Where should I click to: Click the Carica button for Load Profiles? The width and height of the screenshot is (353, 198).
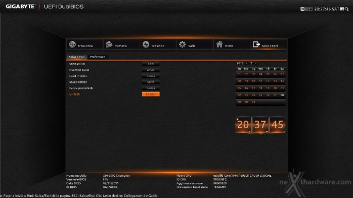pyautogui.click(x=151, y=76)
